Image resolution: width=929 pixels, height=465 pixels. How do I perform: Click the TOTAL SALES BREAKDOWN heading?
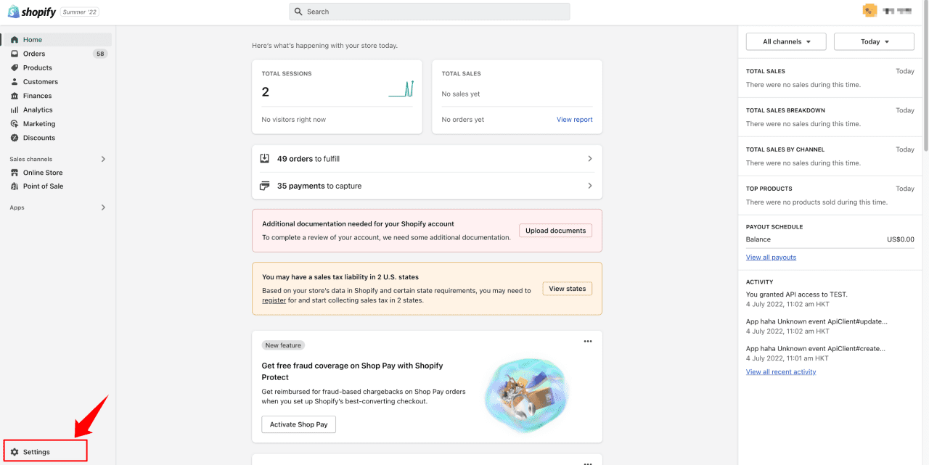(x=785, y=110)
